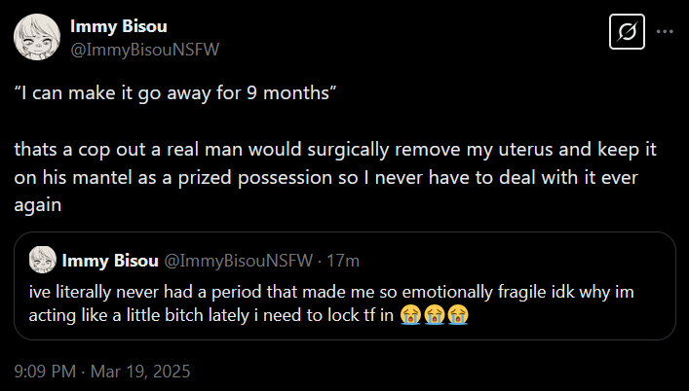Open the bold Immy Bisou author name

110,26
